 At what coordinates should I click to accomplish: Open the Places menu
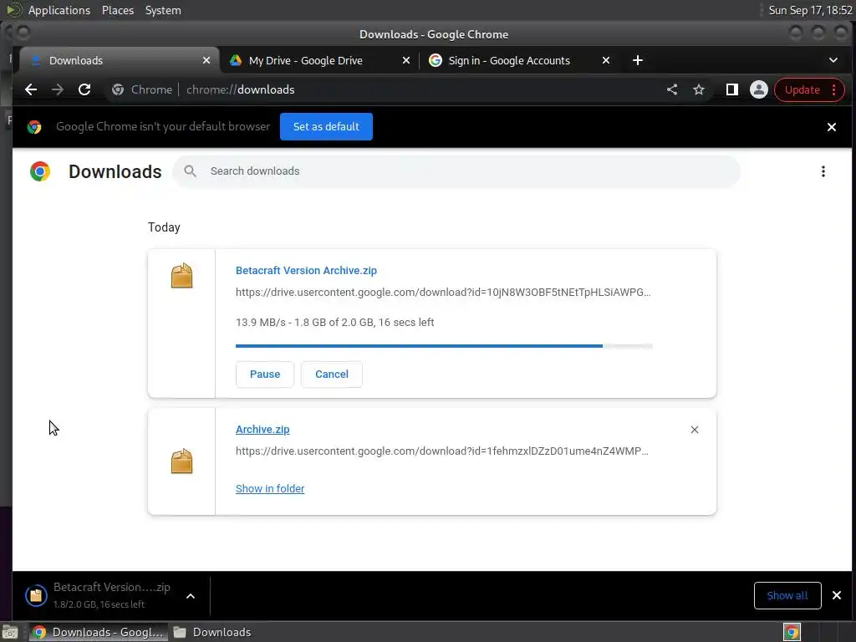[x=118, y=10]
